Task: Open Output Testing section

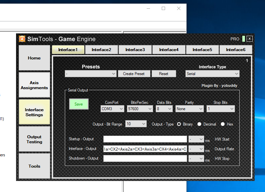Action: click(34, 139)
